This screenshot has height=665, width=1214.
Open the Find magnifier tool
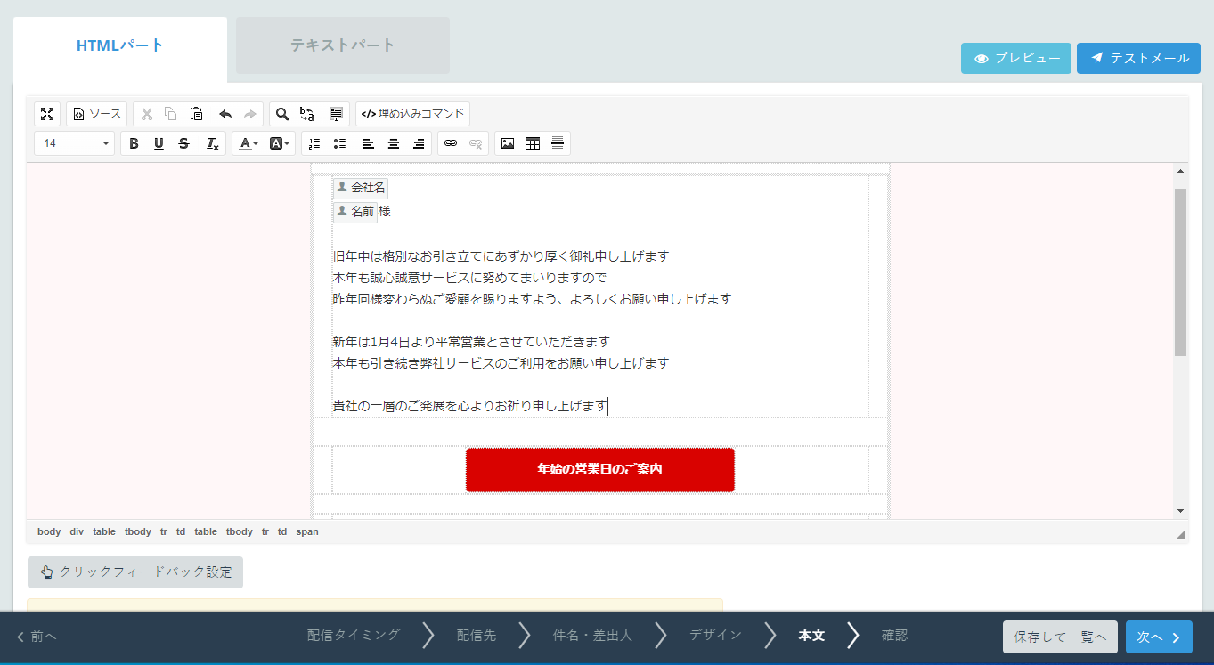(x=282, y=114)
